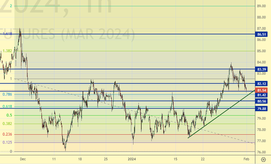271x164 pixels.
Task: Click the 86.51 price level label
Action: coord(261,35)
